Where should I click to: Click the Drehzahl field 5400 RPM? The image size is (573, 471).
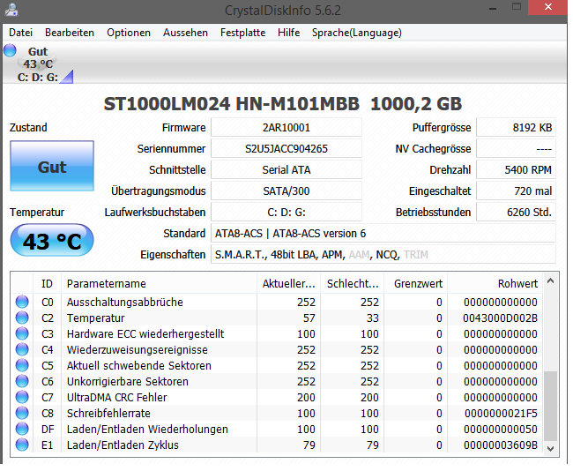point(516,170)
